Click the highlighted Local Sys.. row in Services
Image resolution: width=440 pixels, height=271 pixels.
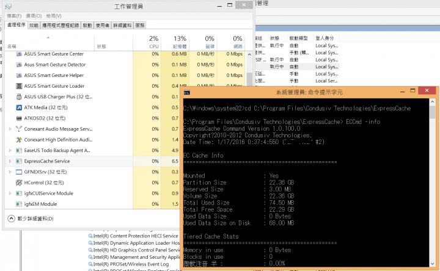point(326,67)
